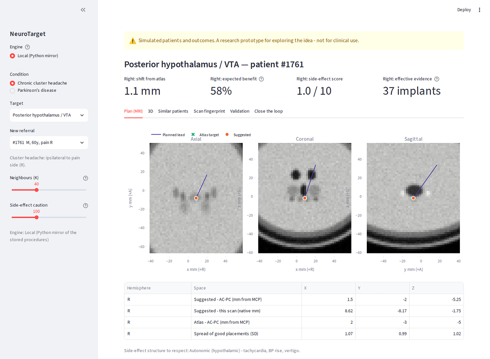Open the Close the loop tab
Screen dimensions: 490x359
pyautogui.click(x=268, y=111)
